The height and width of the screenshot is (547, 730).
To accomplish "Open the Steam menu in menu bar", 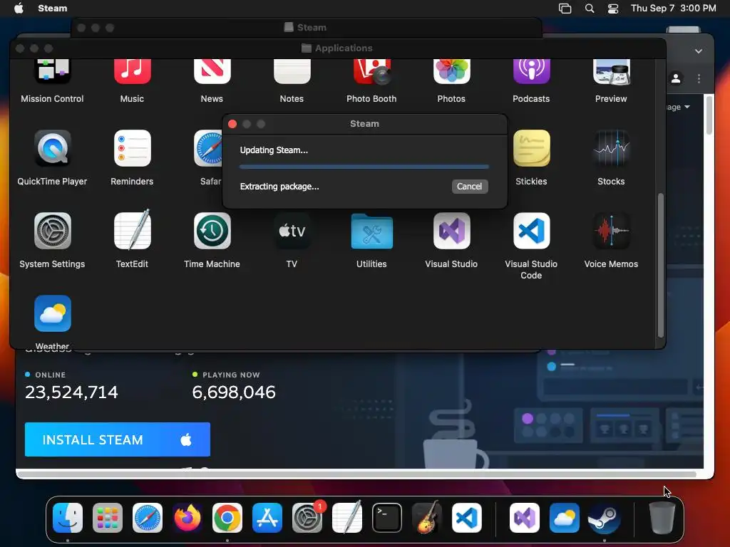I will point(52,8).
